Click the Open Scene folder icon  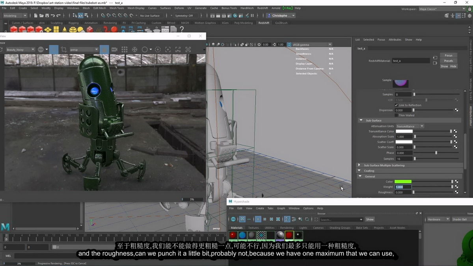[x=41, y=16]
